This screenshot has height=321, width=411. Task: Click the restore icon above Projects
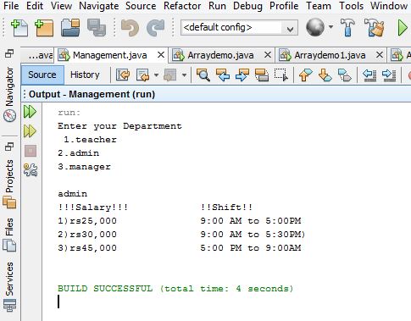(9, 147)
